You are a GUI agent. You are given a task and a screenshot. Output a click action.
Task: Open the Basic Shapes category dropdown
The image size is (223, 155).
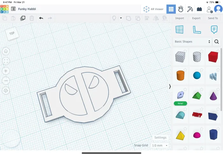click(x=192, y=41)
